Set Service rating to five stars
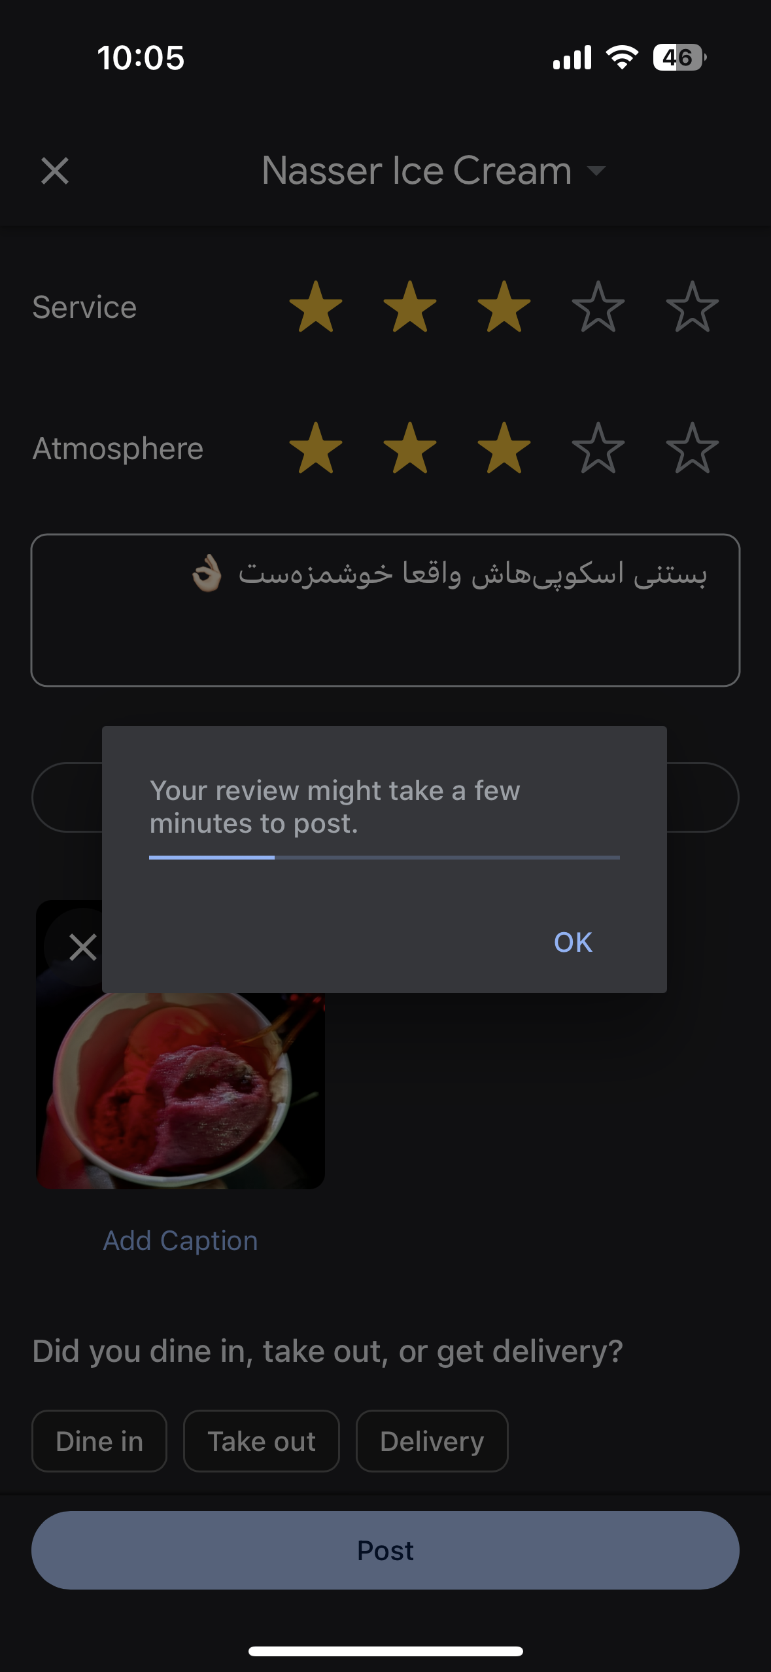771x1672 pixels. point(693,307)
